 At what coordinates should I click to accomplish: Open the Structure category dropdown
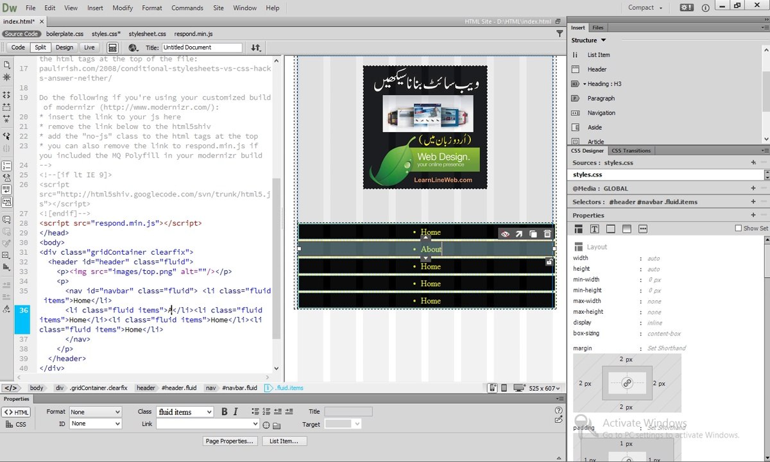click(589, 40)
